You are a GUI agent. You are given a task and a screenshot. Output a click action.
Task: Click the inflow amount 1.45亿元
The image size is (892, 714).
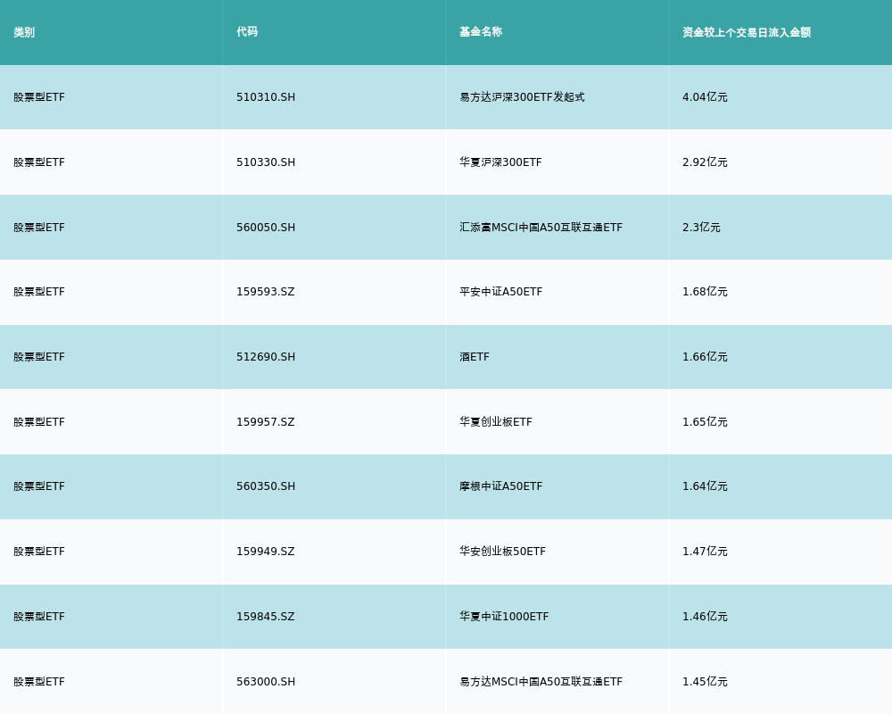point(705,682)
